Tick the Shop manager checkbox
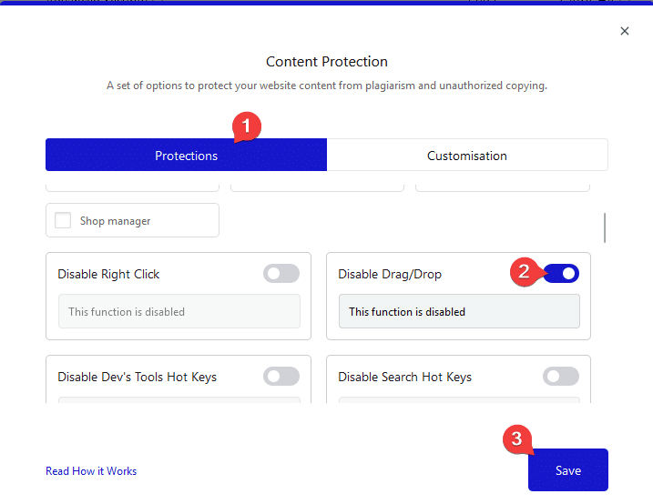The width and height of the screenshot is (653, 504). [63, 220]
